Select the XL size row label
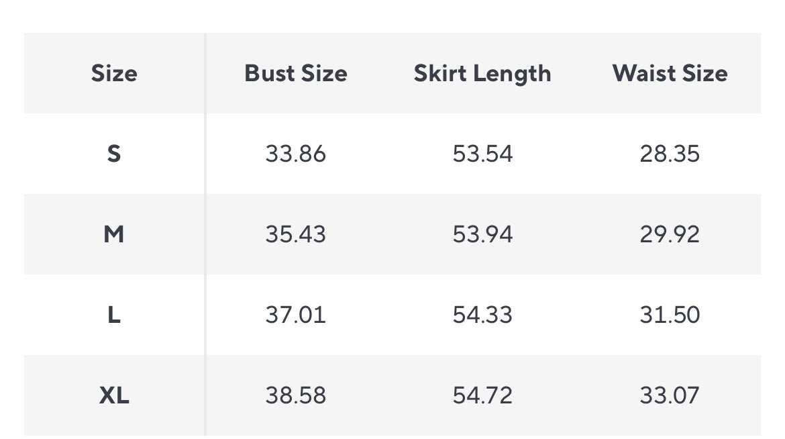 click(114, 395)
